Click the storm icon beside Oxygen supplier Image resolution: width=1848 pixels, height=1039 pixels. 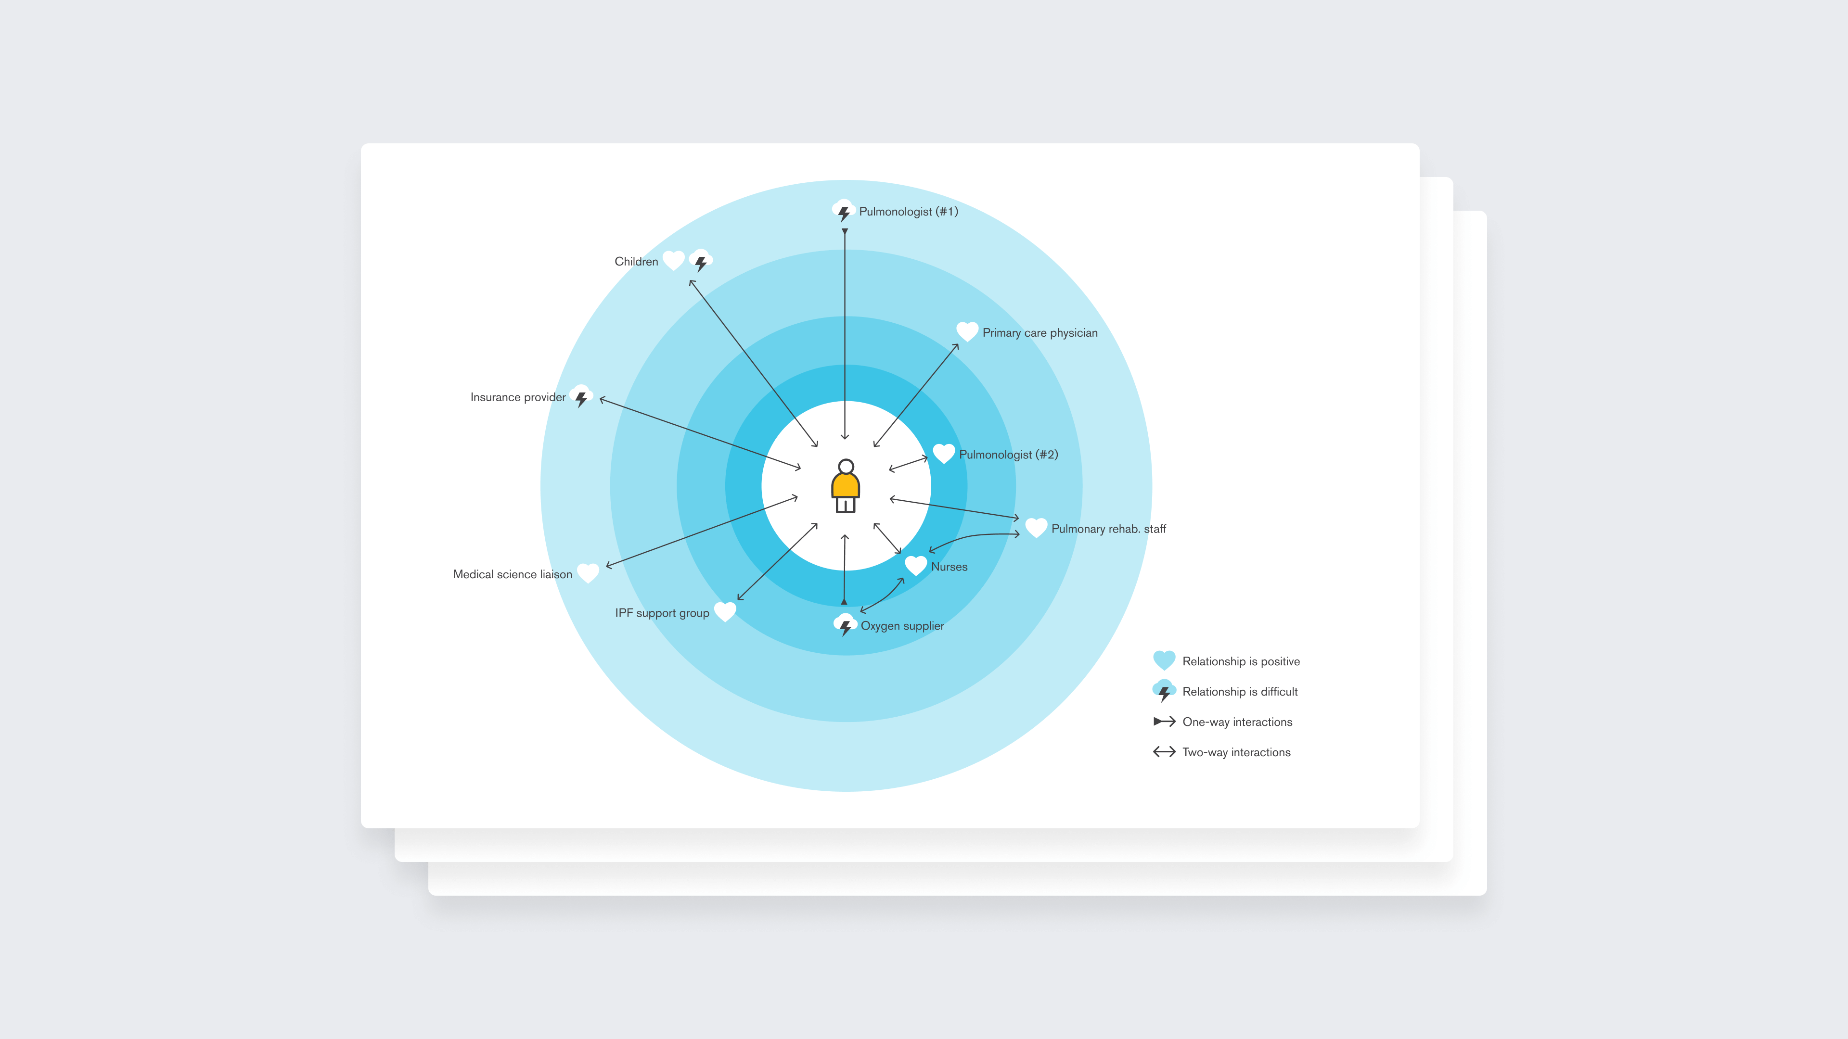click(845, 624)
